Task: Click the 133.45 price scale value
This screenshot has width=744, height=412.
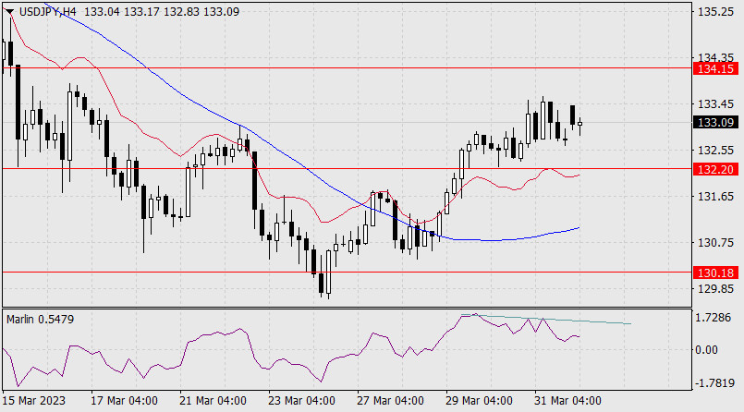Action: pyautogui.click(x=715, y=103)
